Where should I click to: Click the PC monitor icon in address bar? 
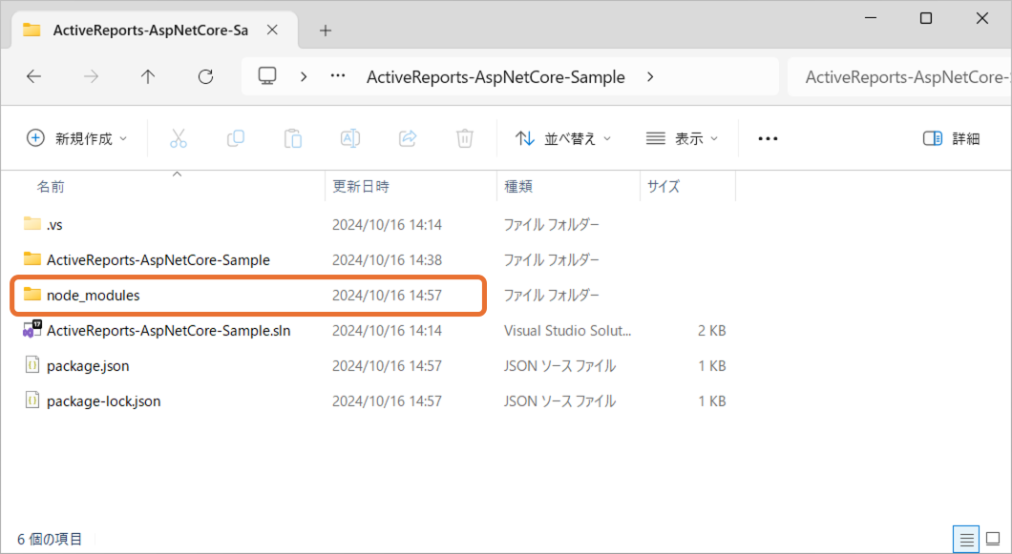pos(267,76)
